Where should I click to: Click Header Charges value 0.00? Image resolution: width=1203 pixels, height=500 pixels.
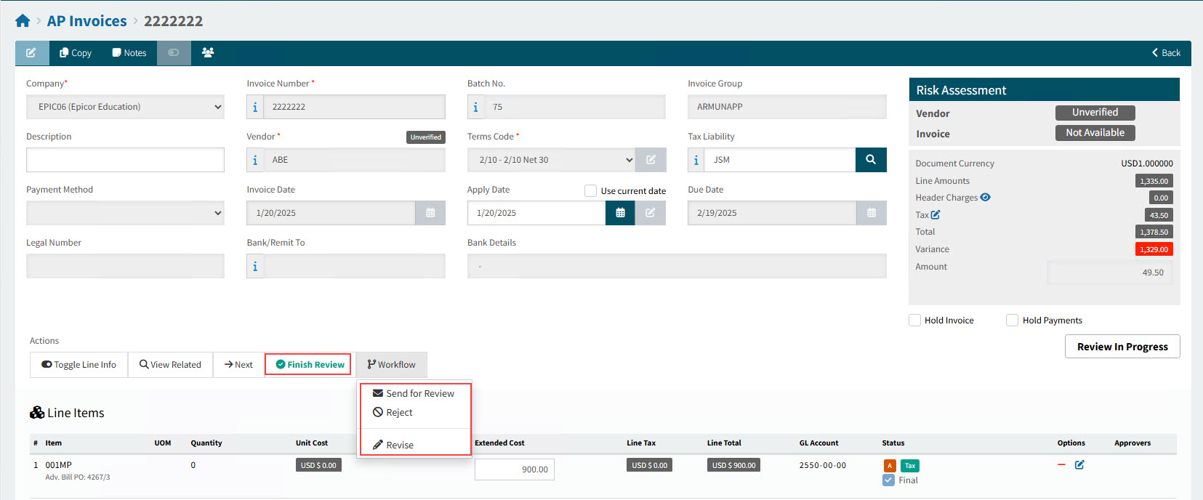coord(1162,198)
